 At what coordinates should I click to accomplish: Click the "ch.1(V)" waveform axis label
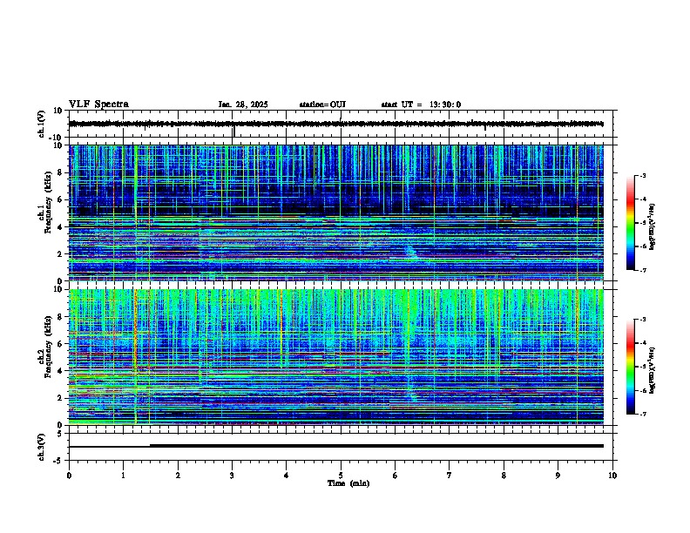tap(42, 124)
